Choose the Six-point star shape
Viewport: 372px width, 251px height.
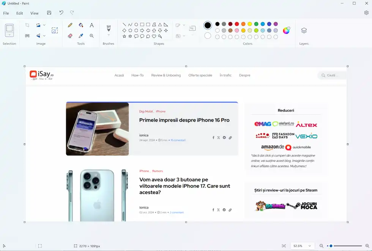tap(130, 36)
